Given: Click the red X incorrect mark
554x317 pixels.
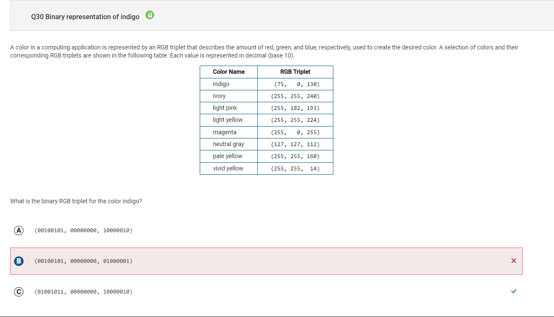Looking at the screenshot, I should (x=513, y=261).
